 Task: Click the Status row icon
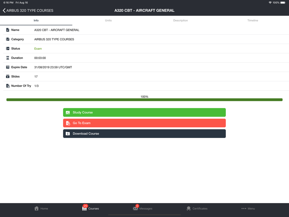tap(8, 49)
